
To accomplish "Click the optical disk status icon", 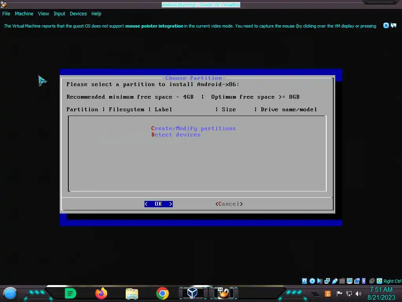I will point(312,281).
